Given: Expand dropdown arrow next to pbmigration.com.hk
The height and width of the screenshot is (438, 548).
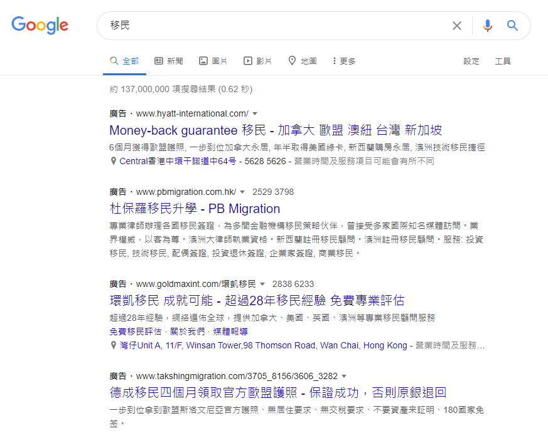Looking at the screenshot, I should (x=242, y=192).
